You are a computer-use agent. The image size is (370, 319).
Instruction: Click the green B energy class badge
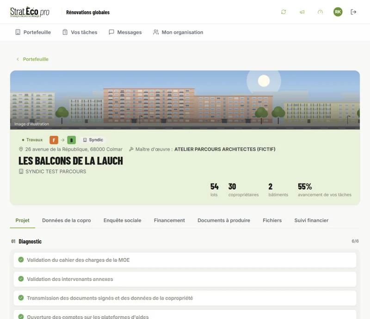tap(71, 140)
